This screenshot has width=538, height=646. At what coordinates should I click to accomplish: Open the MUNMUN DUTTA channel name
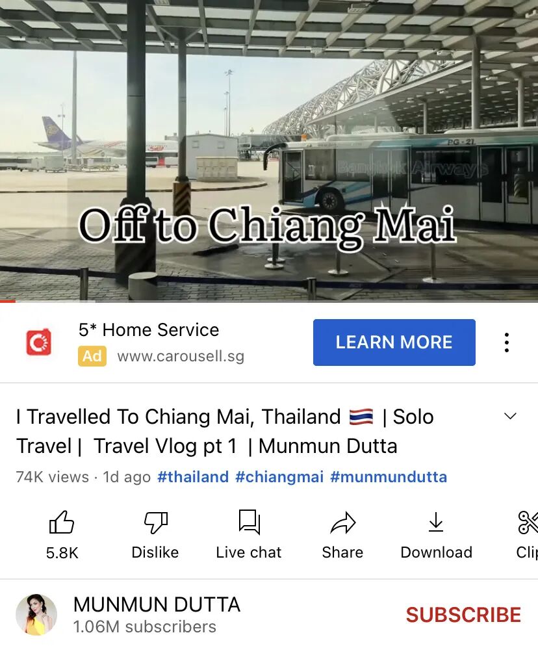[157, 604]
